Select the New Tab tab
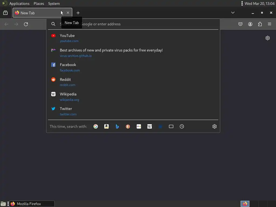The width and height of the screenshot is (276, 207). [42, 13]
